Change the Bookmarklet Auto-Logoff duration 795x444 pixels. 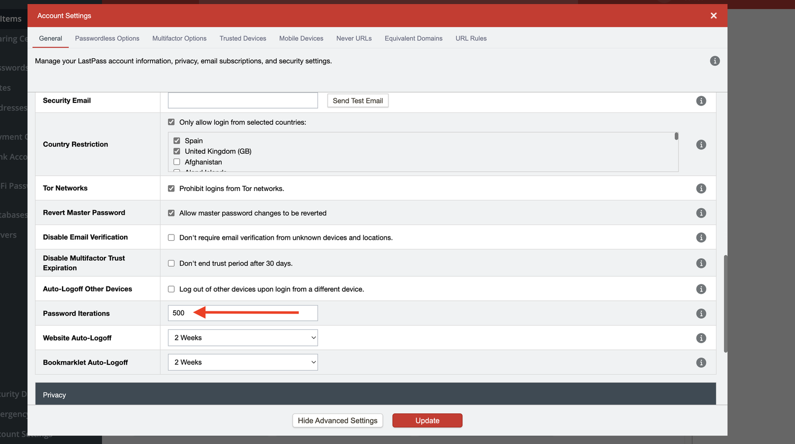[x=242, y=362]
